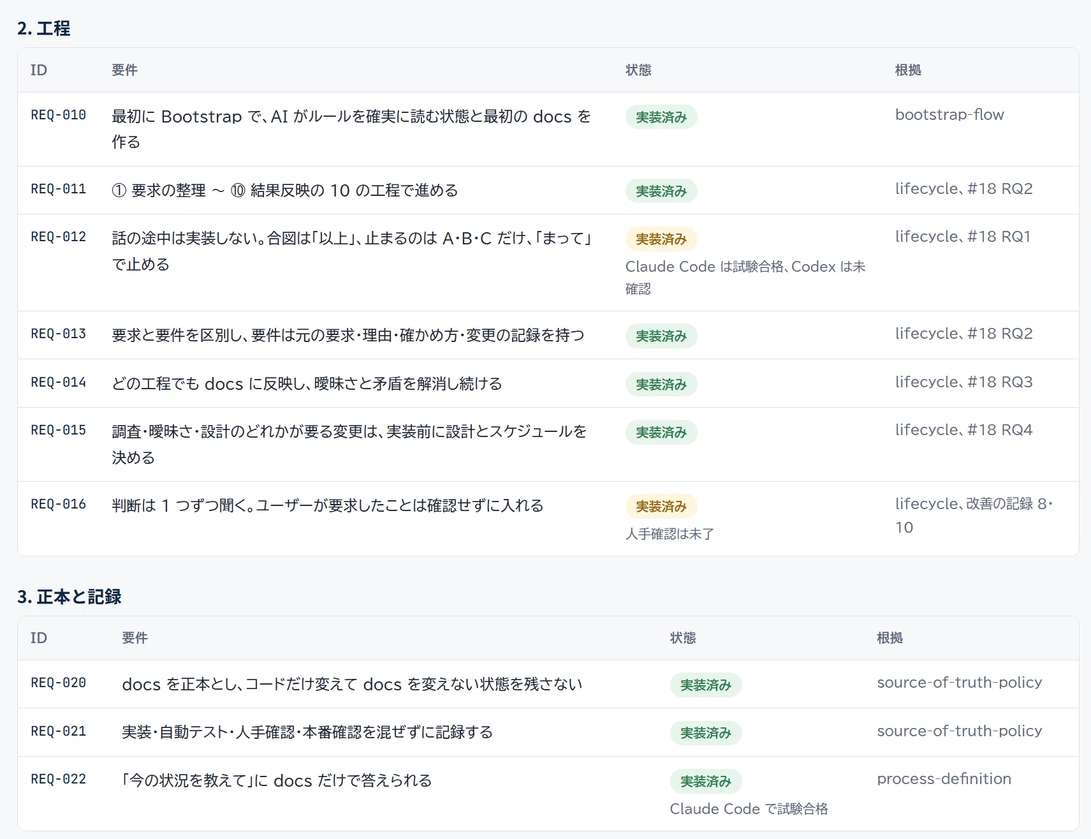Click the REQ-022 ID cell
This screenshot has height=839, width=1091.
point(58,779)
